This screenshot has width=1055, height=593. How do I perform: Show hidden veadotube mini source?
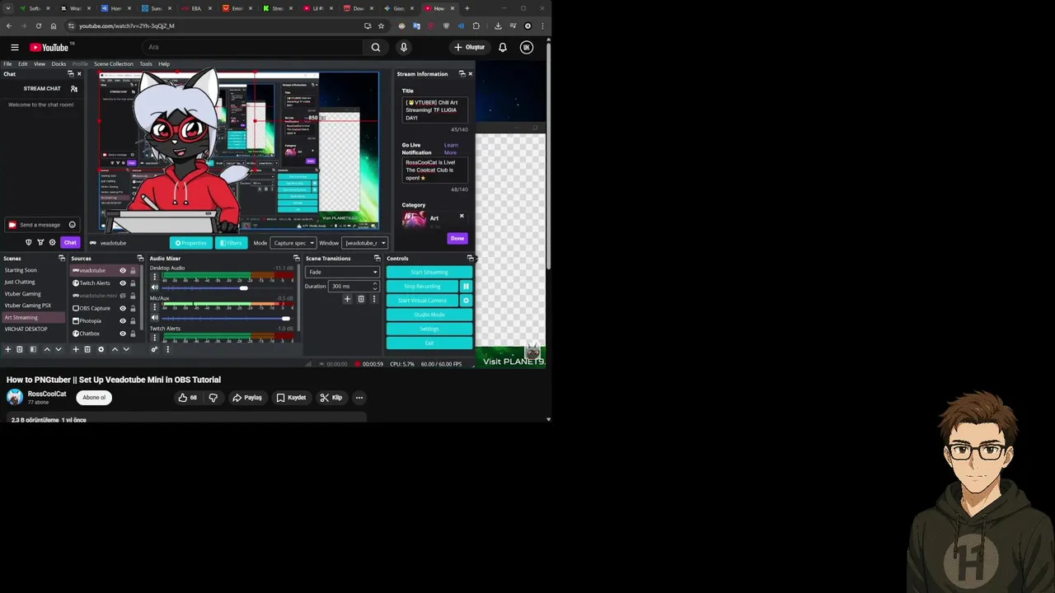coord(123,296)
